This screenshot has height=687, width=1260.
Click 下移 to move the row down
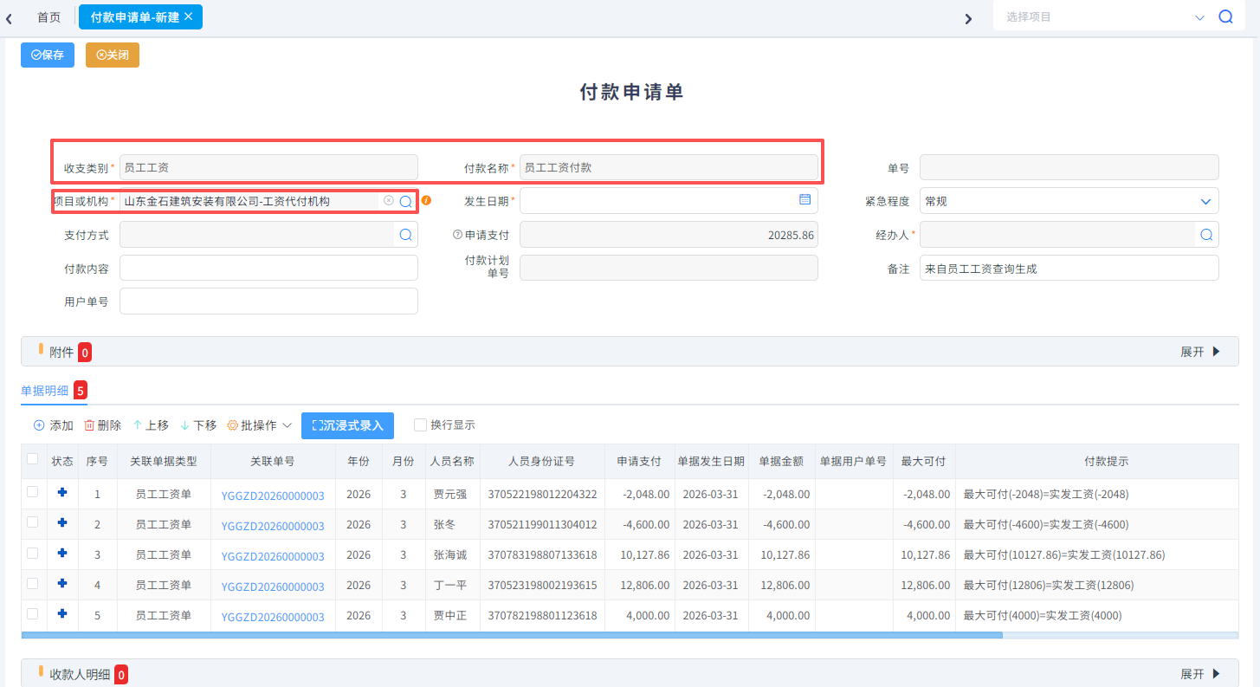(x=198, y=425)
